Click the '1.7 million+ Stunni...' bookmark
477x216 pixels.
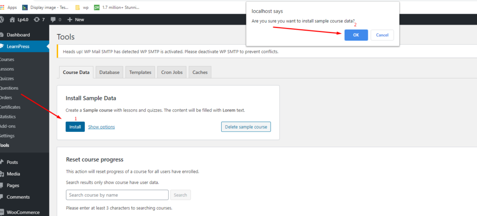point(97,7)
